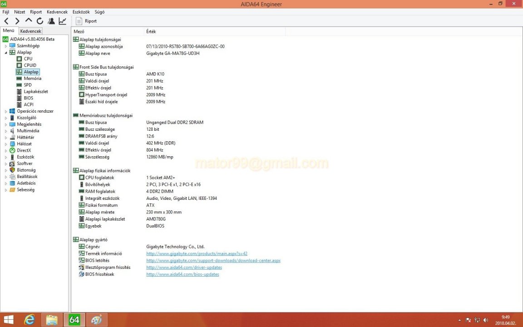Image resolution: width=523 pixels, height=327 pixels.
Task: Launch Internet Explorer from the taskbar
Action: pyautogui.click(x=30, y=320)
